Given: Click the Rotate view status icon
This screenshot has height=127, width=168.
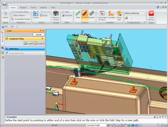Looking at the screenshot, I should point(129,125).
